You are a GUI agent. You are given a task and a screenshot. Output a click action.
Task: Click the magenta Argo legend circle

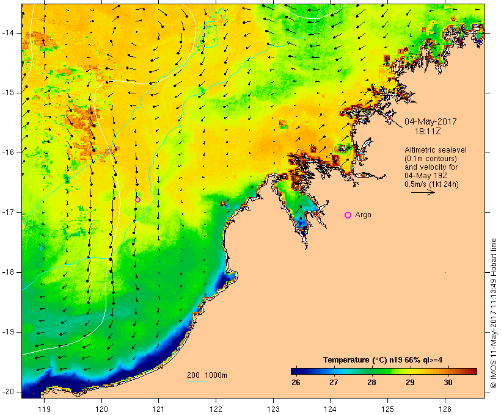(x=348, y=215)
